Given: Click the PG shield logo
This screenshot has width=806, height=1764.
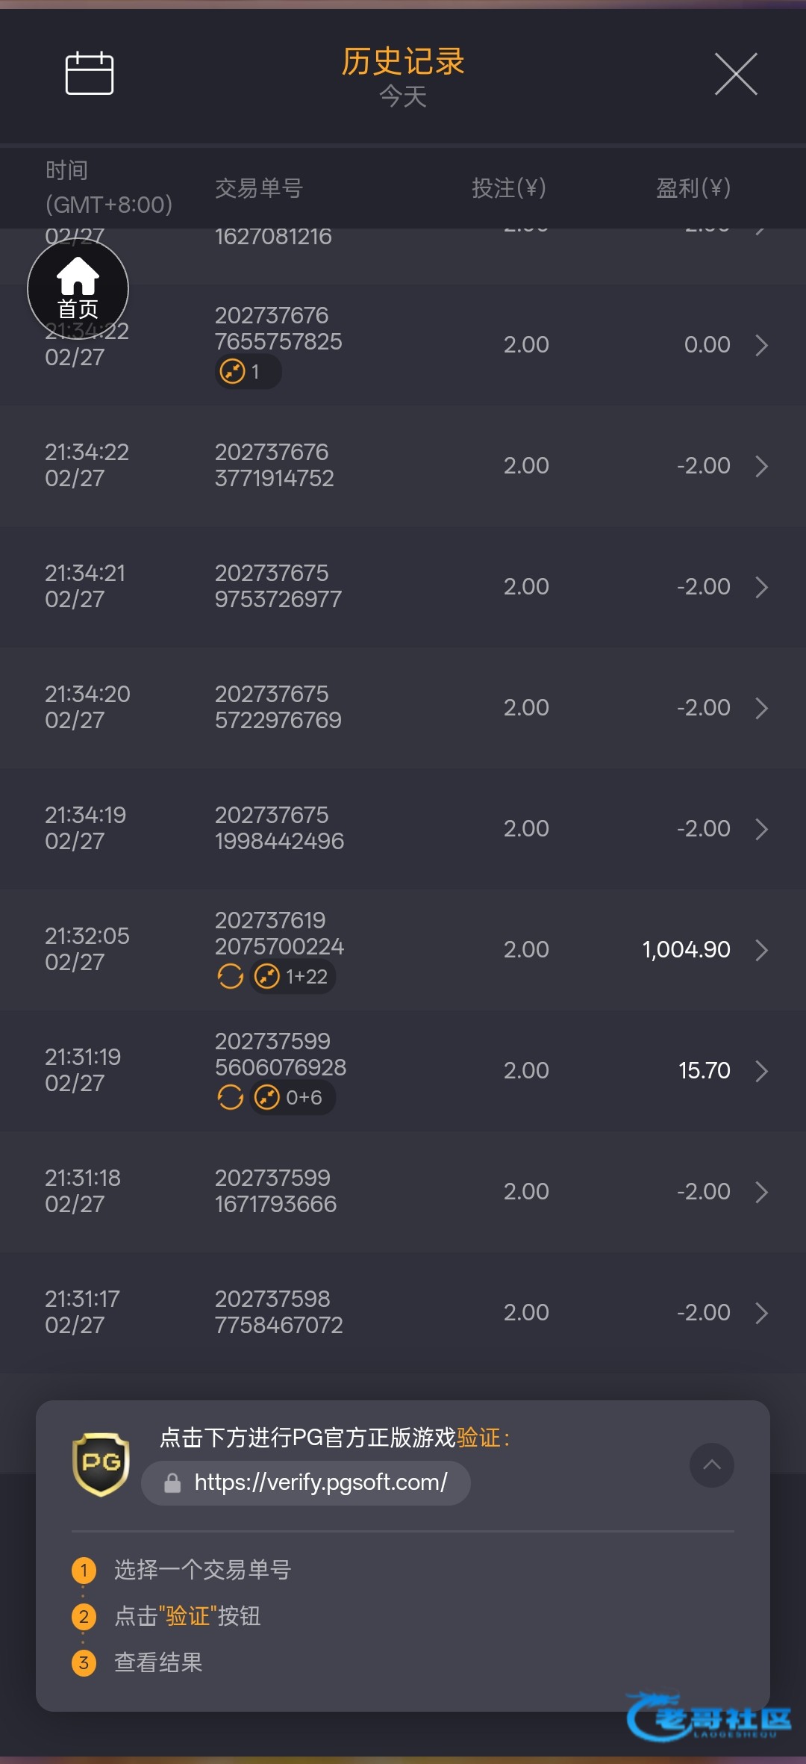Looking at the screenshot, I should [101, 1464].
